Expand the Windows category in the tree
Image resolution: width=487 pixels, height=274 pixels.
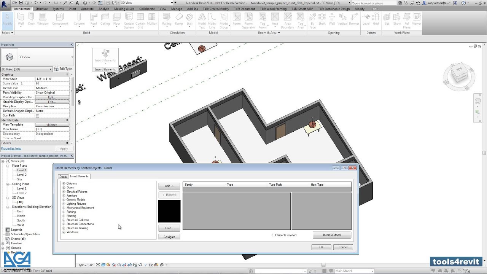point(64,232)
